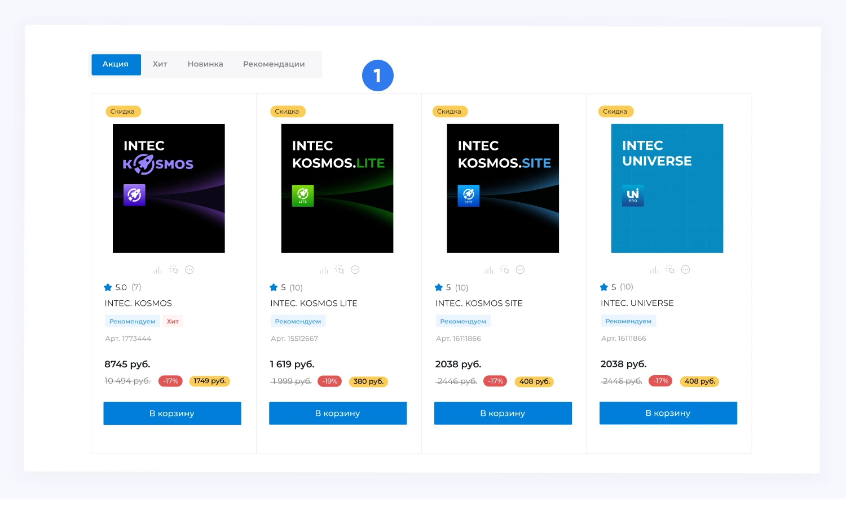The height and width of the screenshot is (507, 846).
Task: Click the INTEC. KOSMOS LITE title link
Action: [x=314, y=303]
